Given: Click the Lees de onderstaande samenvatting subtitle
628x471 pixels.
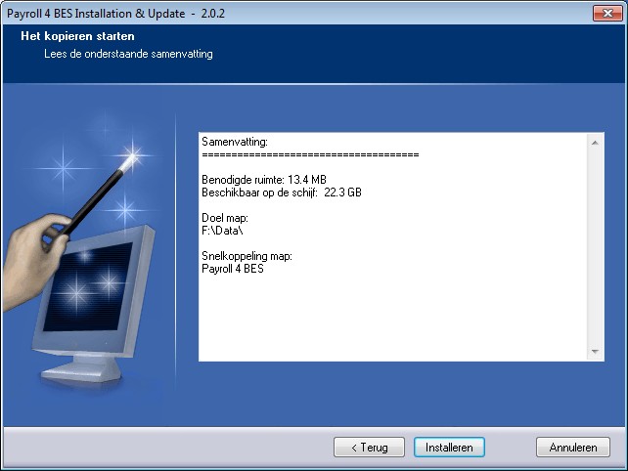Looking at the screenshot, I should coord(128,54).
